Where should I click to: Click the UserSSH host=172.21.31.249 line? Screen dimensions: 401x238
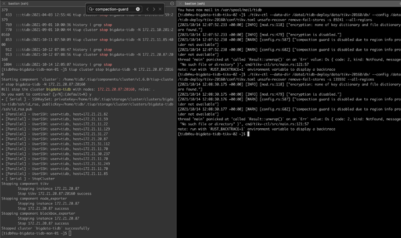pos(55,164)
